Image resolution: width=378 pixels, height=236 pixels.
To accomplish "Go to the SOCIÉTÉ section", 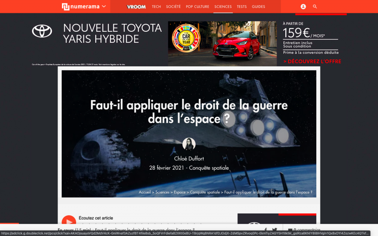I will [x=173, y=7].
